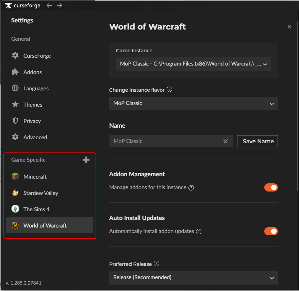Click the Addons puzzle piece icon
Image resolution: width=299 pixels, height=291 pixels.
[x=15, y=72]
